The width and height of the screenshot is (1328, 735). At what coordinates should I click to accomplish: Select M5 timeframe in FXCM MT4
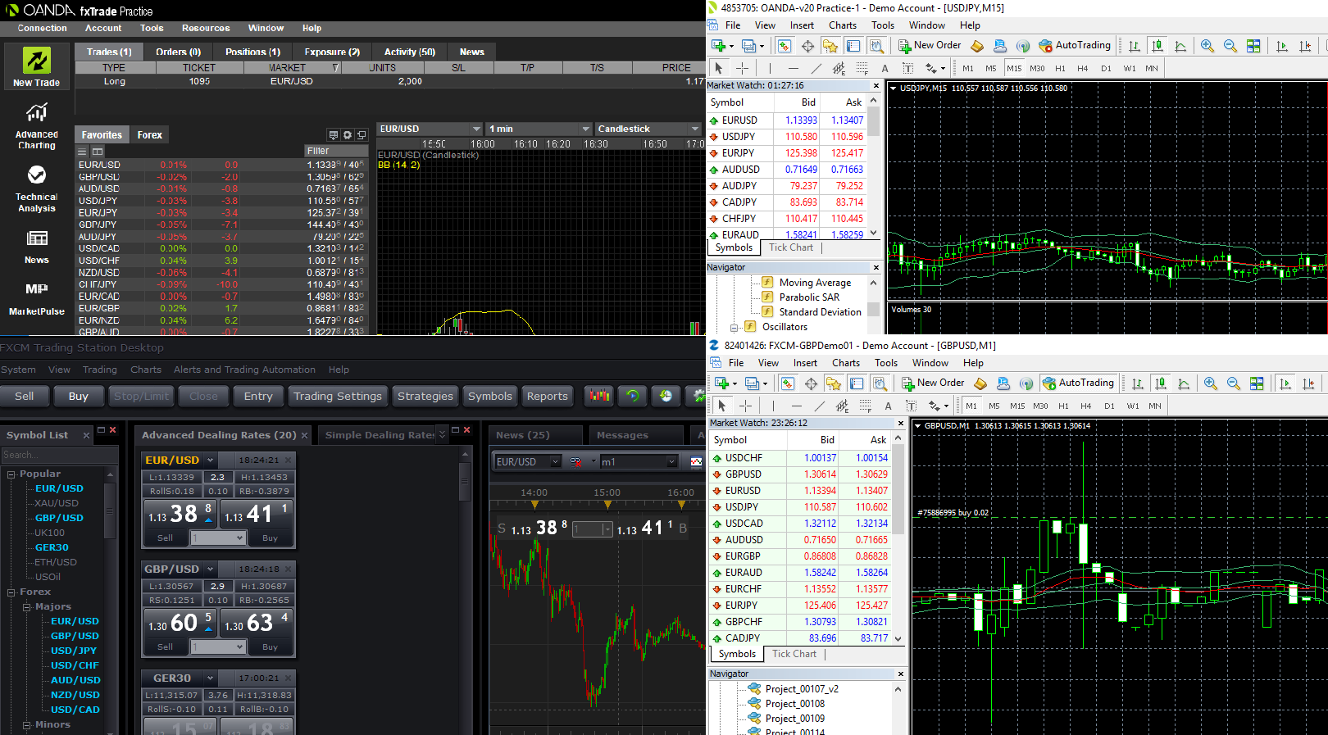click(994, 406)
